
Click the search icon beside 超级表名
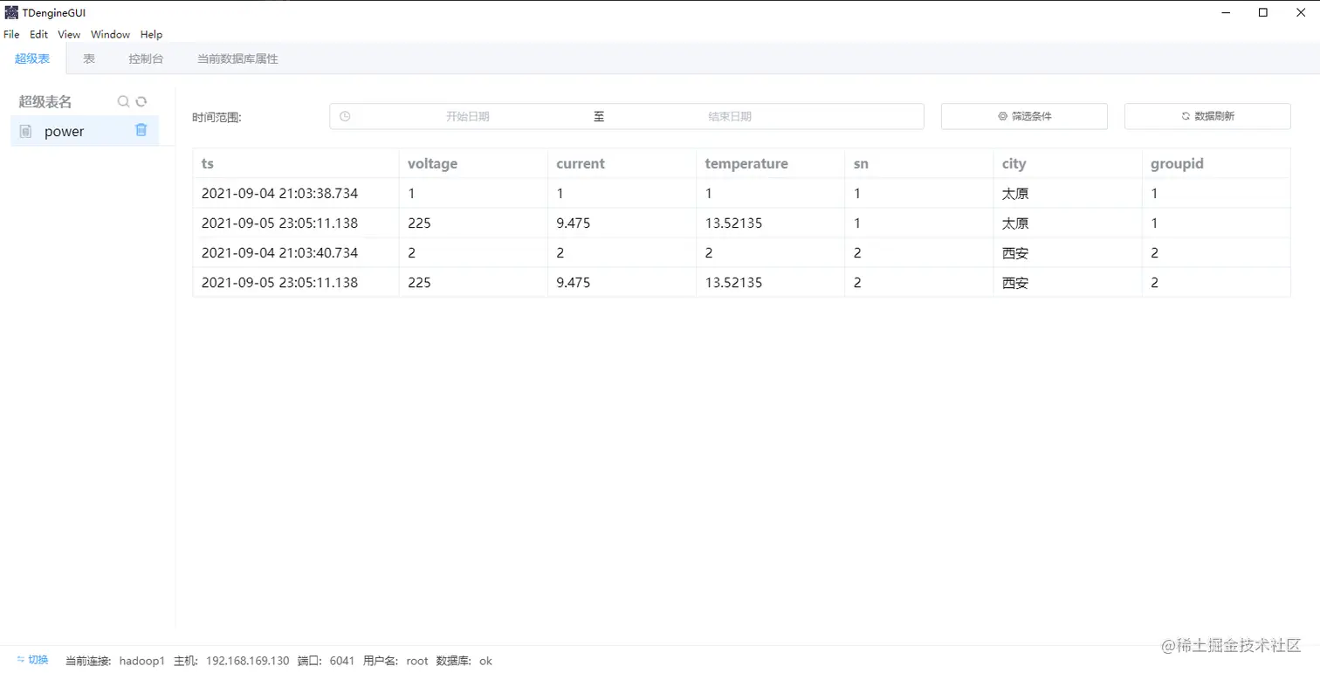[x=123, y=101]
